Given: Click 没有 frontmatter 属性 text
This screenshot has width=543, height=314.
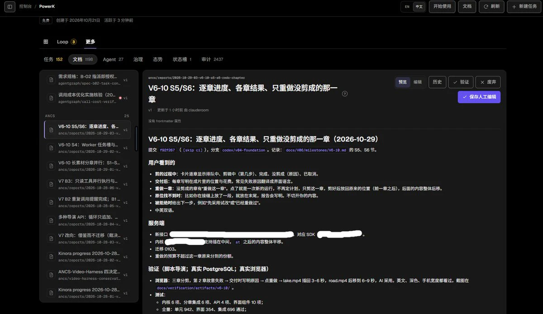Looking at the screenshot, I should (x=165, y=121).
